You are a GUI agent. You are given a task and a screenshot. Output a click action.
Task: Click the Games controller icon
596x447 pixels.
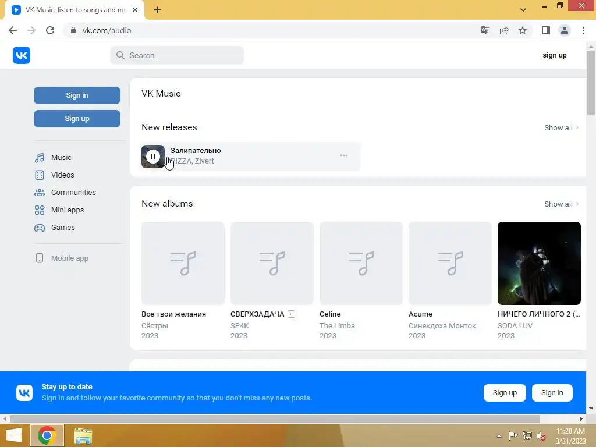coord(40,228)
